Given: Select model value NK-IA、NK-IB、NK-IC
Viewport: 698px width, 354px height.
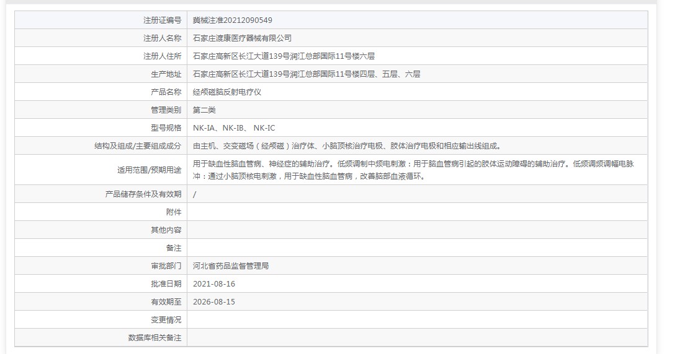Looking at the screenshot, I should (x=234, y=128).
